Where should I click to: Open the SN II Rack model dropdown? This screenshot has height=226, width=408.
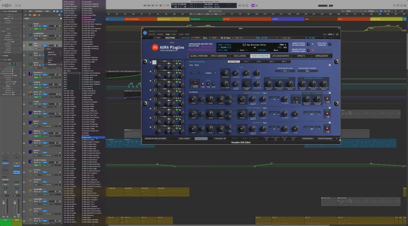(226, 38)
